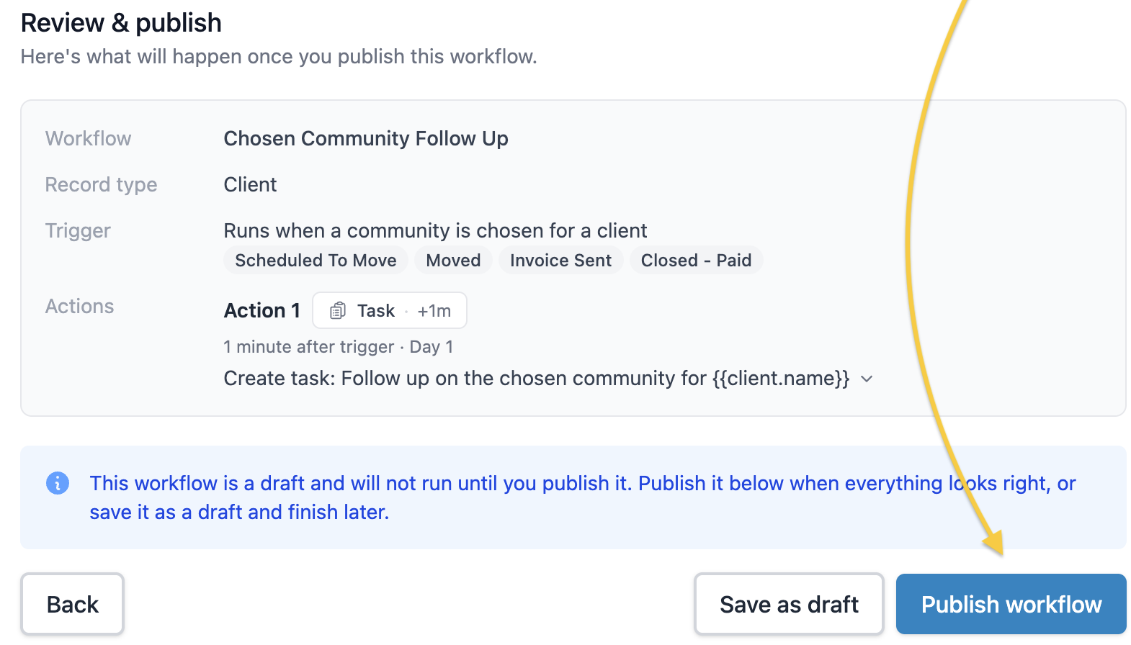Save the workflow as draft
This screenshot has height=645, width=1131.
[x=789, y=604]
